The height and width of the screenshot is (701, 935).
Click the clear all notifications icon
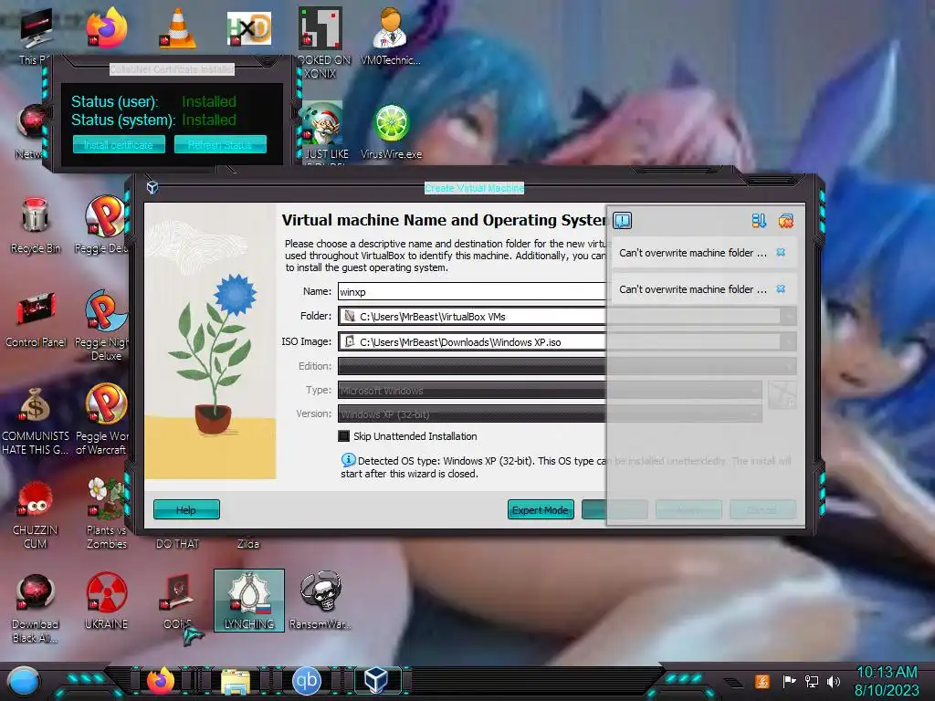click(786, 221)
